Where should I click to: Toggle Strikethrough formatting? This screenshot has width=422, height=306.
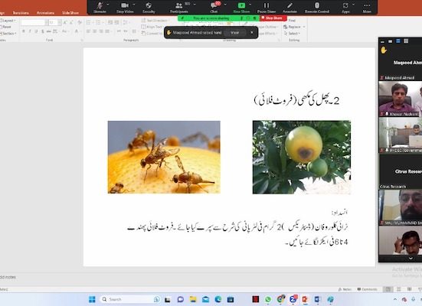tap(49, 31)
